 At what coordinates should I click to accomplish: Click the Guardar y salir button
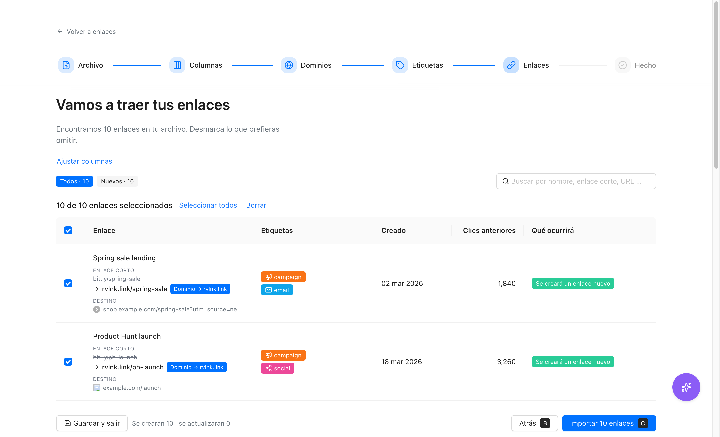(92, 423)
